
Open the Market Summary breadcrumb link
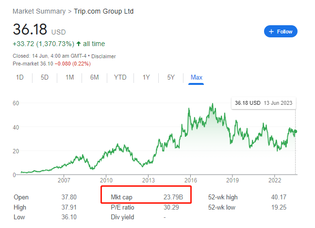(39, 11)
